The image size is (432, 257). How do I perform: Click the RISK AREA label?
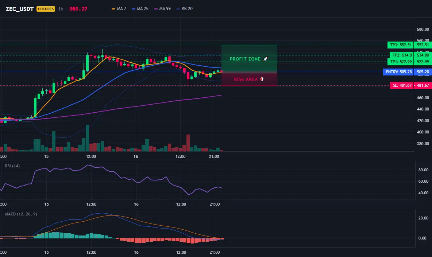(x=246, y=79)
